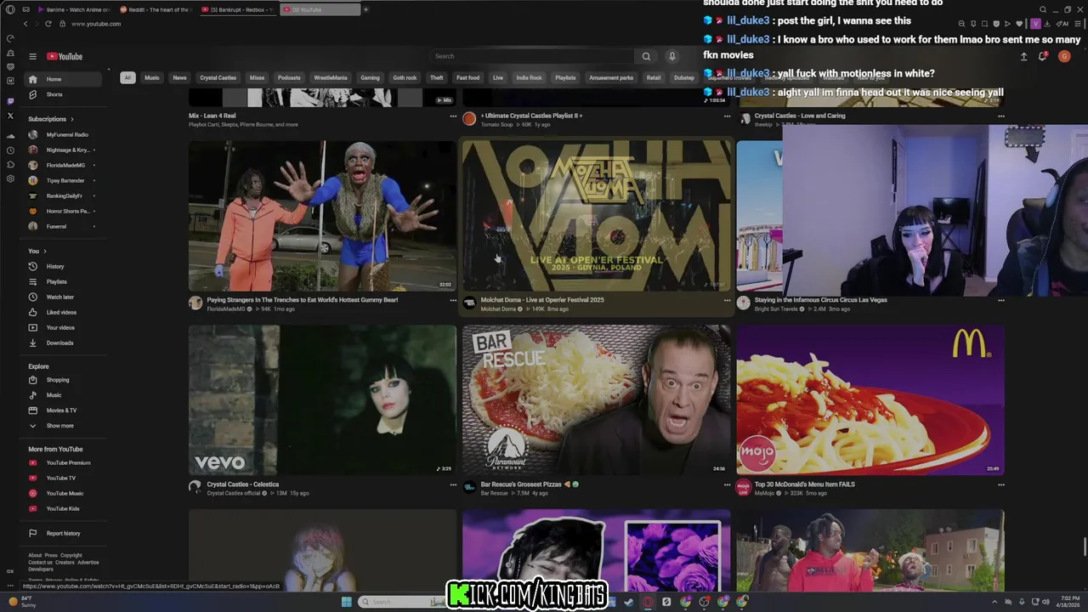
Task: Expand the Subscriptions section chevron
Action: [72, 119]
